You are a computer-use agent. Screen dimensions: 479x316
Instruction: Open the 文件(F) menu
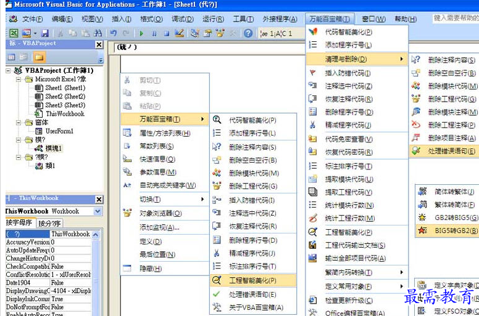point(32,19)
